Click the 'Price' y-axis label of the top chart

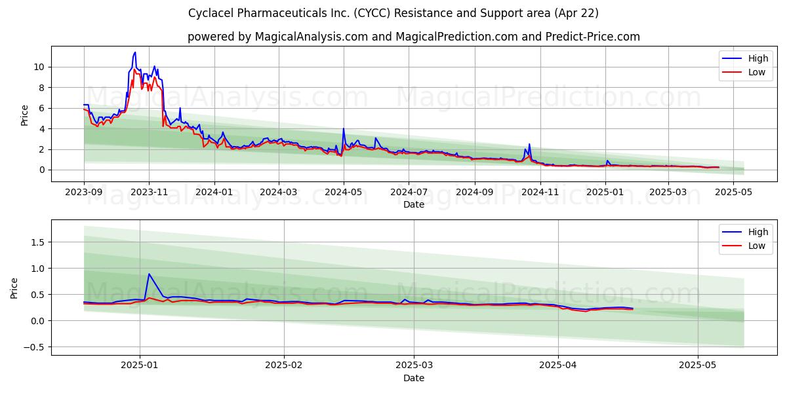(x=24, y=115)
